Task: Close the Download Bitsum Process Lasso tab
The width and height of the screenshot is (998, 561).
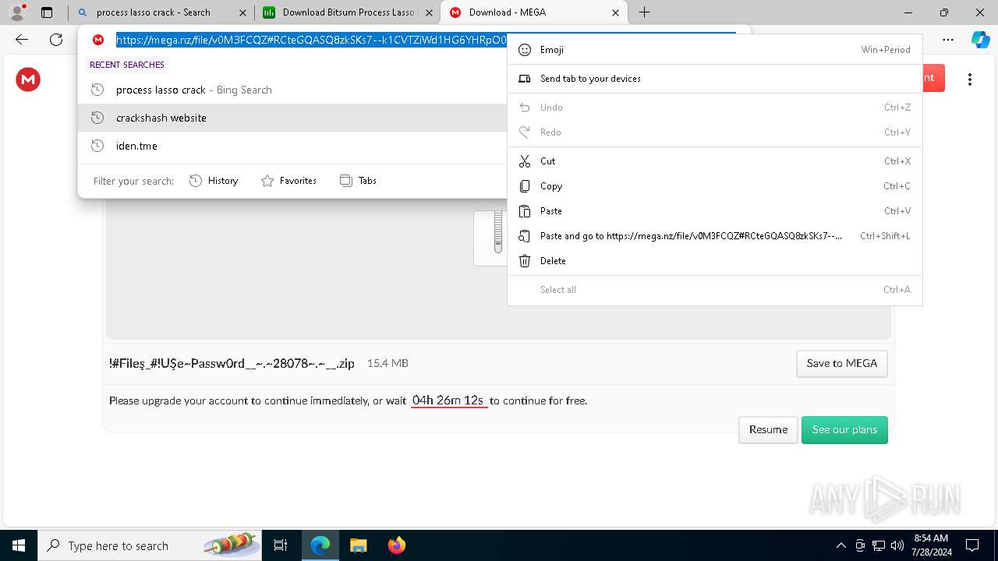Action: click(x=429, y=12)
